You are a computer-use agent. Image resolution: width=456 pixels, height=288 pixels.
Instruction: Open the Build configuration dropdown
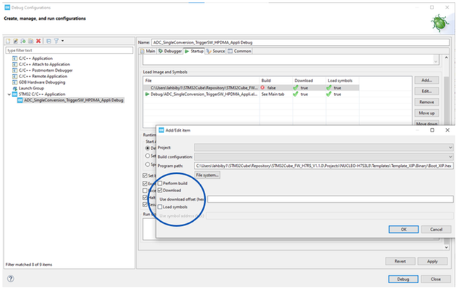click(323, 156)
